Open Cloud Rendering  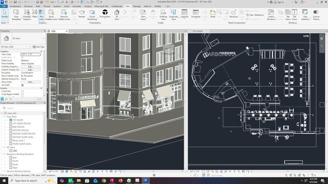(92, 15)
